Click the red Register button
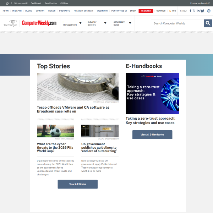 (146, 11)
